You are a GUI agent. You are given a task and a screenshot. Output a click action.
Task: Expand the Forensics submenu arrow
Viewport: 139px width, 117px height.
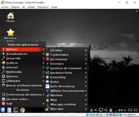86,64
